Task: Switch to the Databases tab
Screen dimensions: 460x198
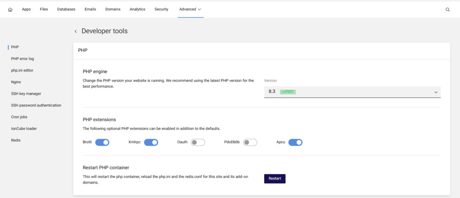Action: 66,9
